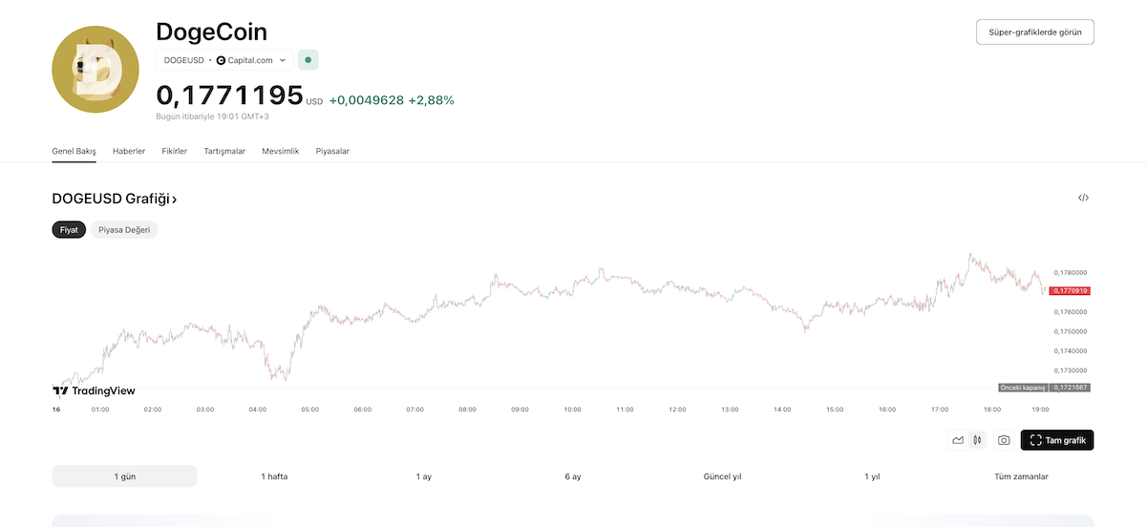Click the TradingView logo link
Viewport: 1146px width, 527px height.
94,390
